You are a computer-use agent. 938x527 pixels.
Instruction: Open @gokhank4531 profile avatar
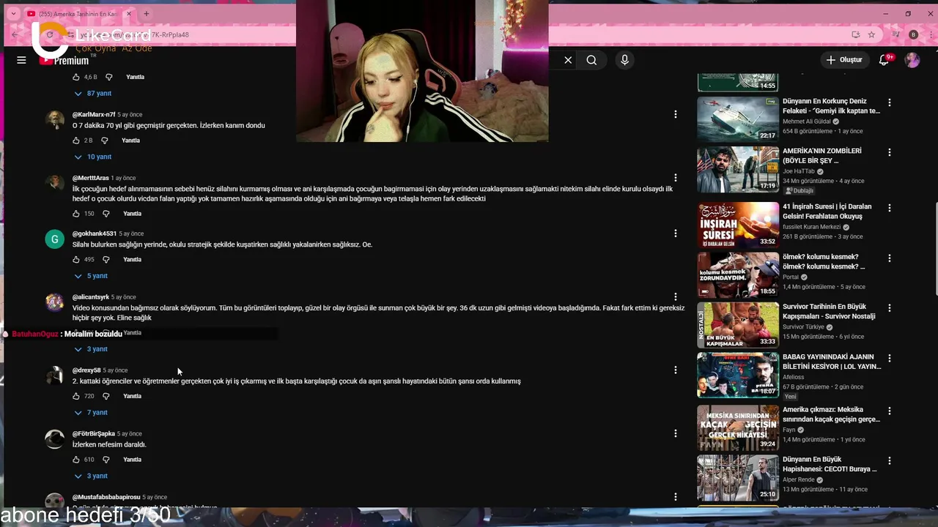(55, 239)
